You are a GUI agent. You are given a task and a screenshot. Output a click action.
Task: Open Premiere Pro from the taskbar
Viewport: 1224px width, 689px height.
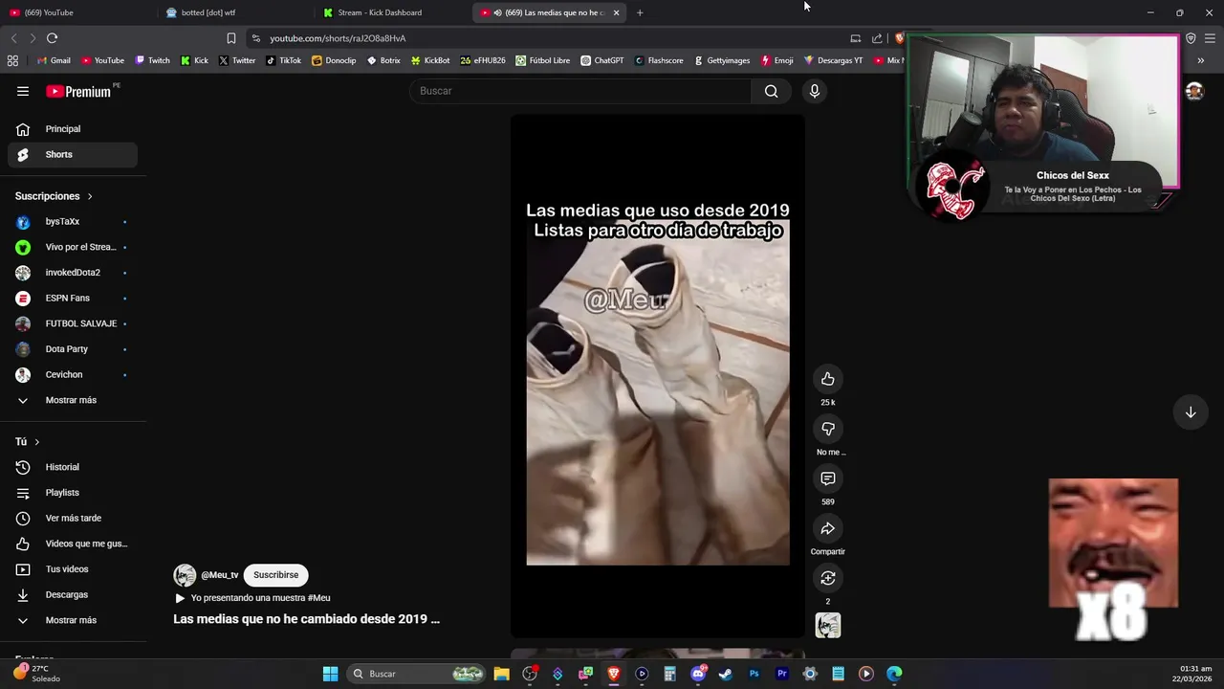pyautogui.click(x=782, y=674)
